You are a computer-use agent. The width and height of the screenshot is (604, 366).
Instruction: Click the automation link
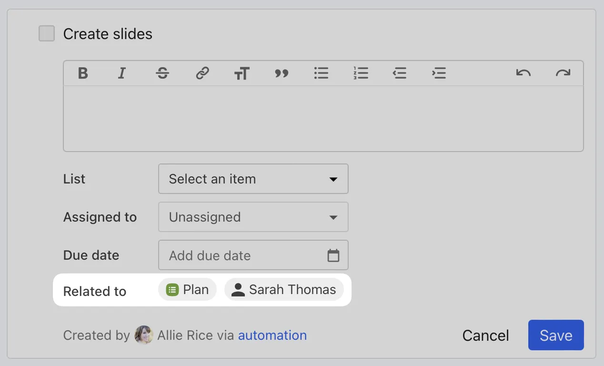pyautogui.click(x=272, y=335)
